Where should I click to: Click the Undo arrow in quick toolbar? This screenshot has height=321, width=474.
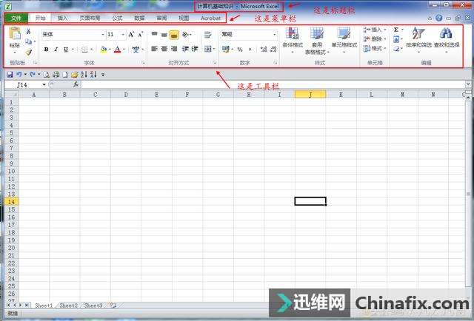[x=19, y=74]
